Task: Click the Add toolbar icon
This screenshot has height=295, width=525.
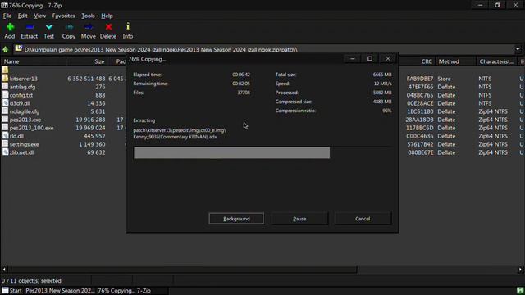Action: coord(10,27)
